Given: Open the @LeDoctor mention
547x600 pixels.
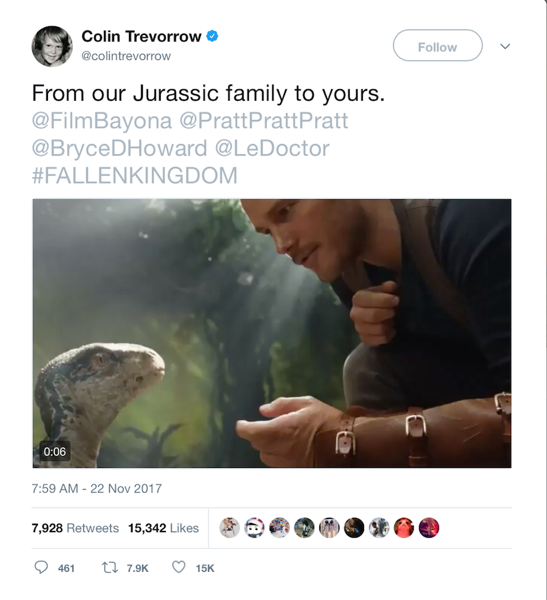Looking at the screenshot, I should (272, 148).
